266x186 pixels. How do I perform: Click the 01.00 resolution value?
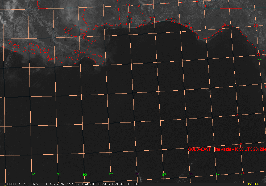(x=133, y=184)
